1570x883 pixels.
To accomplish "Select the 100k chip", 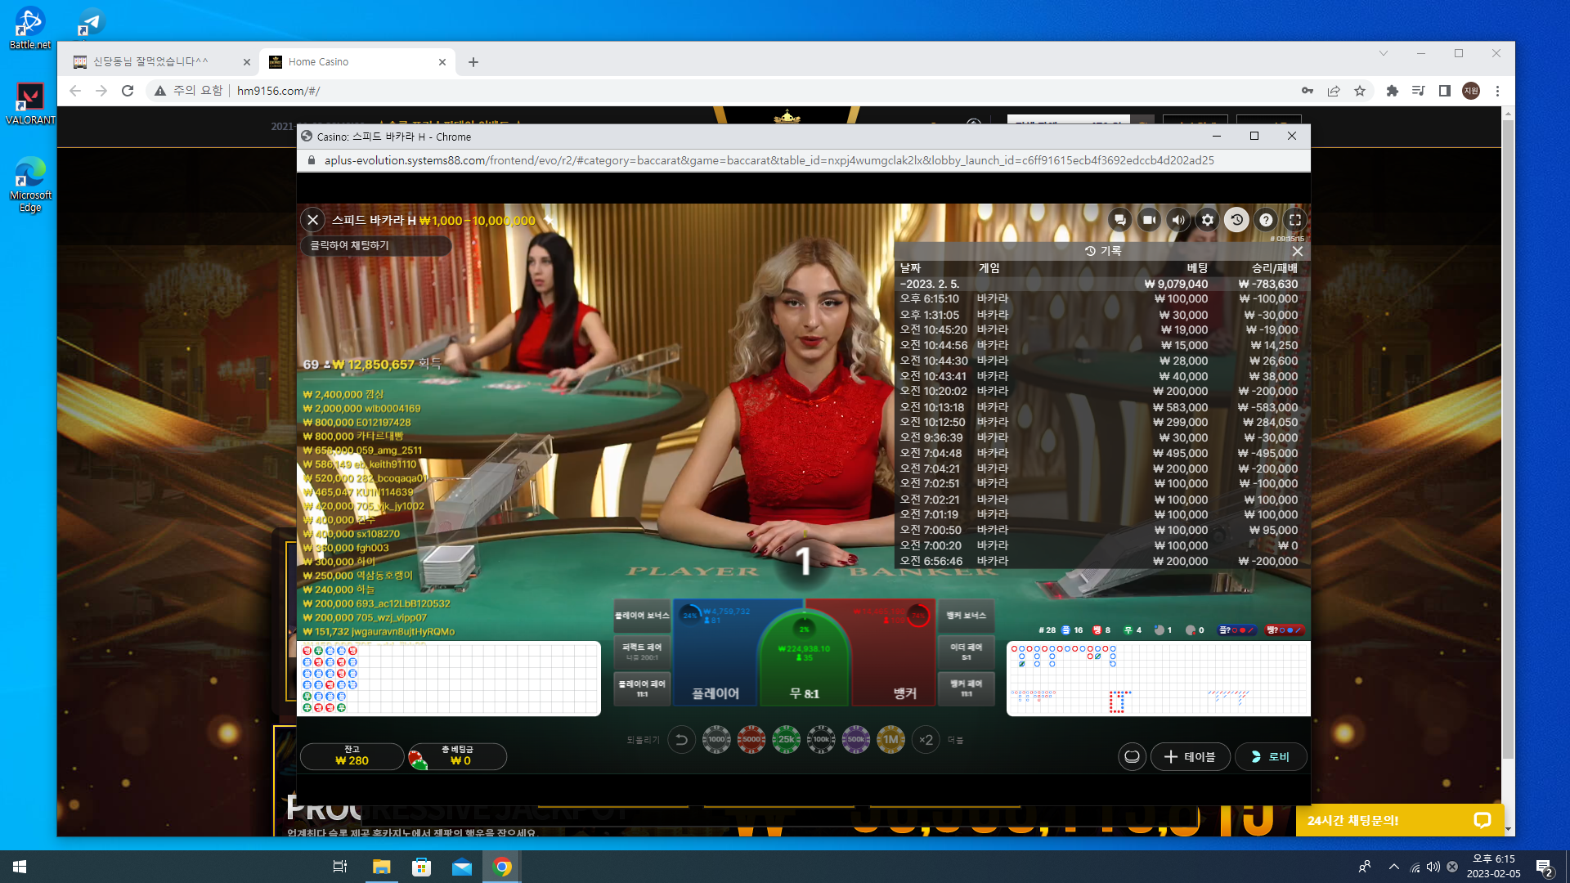I will (x=821, y=739).
